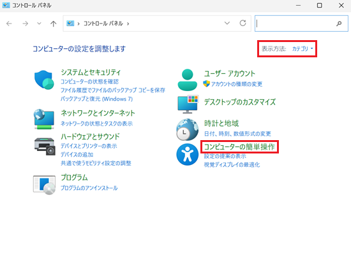351x270 pixels.
Task: Open プログラム category heading
Action: point(74,178)
